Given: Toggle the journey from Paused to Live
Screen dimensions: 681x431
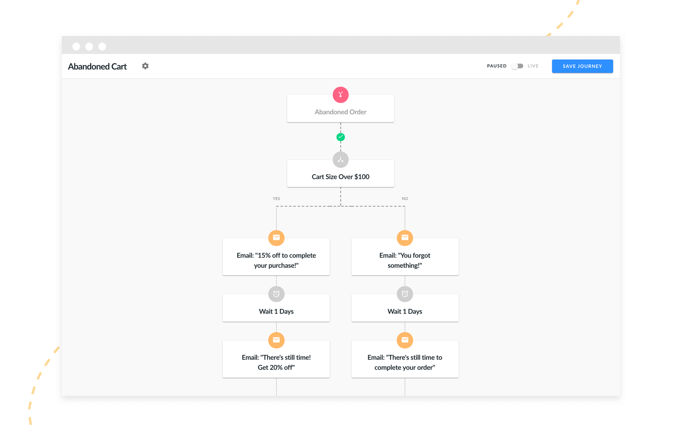Looking at the screenshot, I should tap(517, 66).
